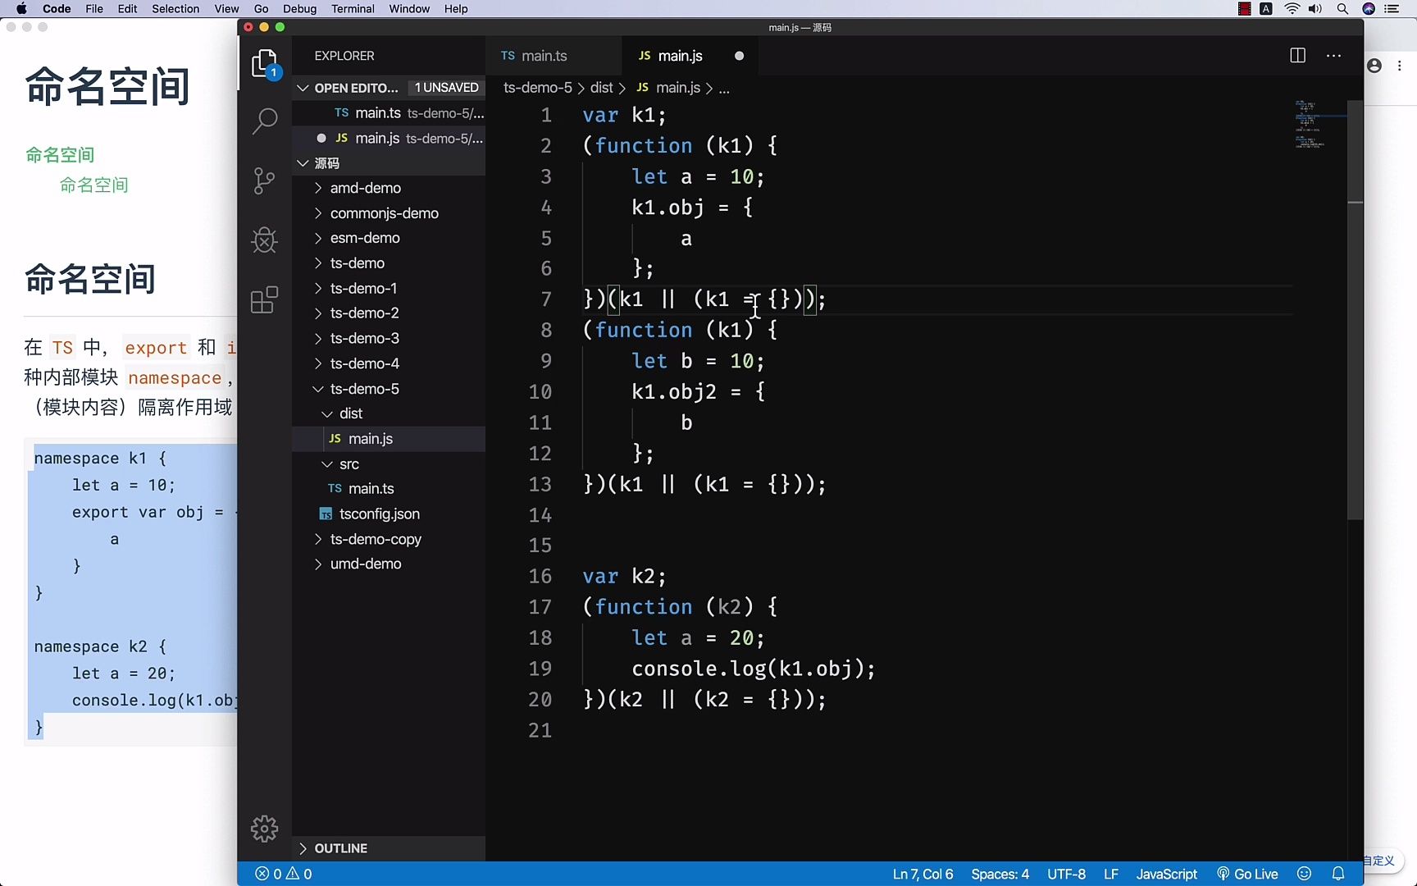Open the Manage gear icon

click(264, 829)
